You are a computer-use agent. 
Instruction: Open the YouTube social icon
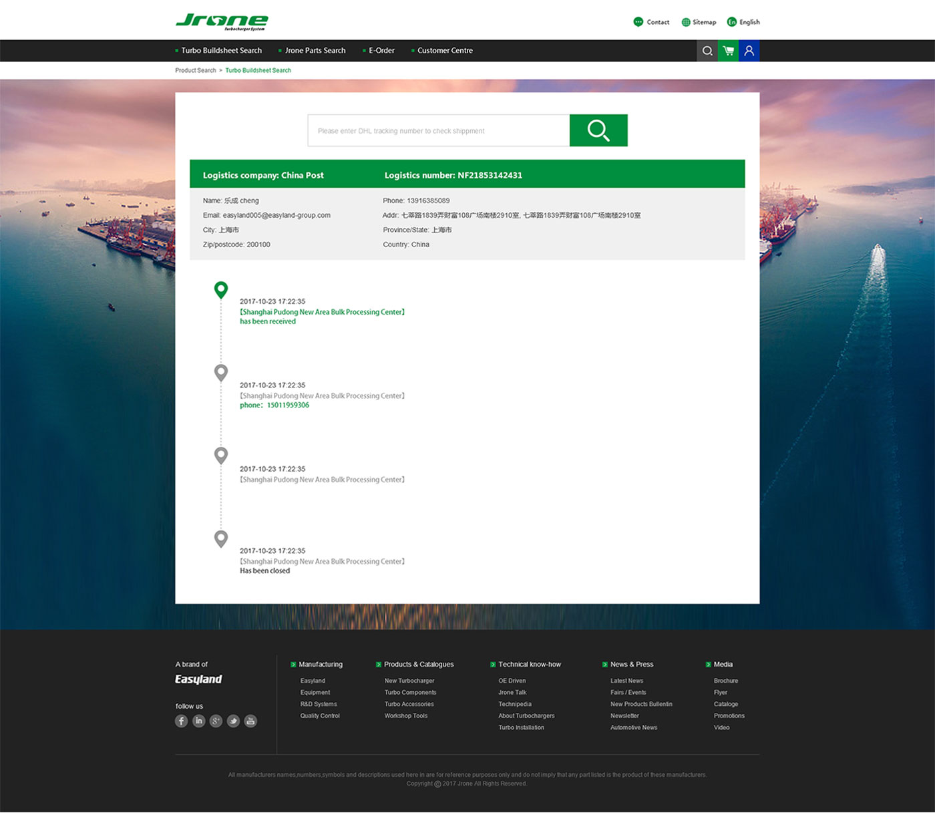point(250,721)
